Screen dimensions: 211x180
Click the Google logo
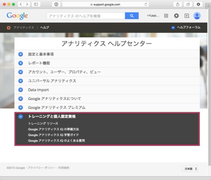tap(17, 16)
